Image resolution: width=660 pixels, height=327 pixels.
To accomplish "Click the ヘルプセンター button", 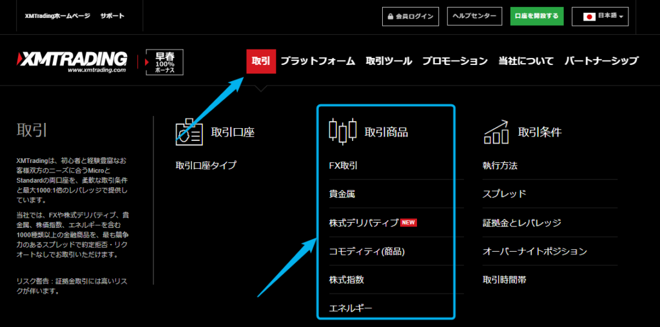I will 474,16.
